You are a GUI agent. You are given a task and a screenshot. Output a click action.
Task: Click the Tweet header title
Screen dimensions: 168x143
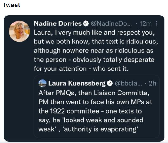click(x=11, y=5)
